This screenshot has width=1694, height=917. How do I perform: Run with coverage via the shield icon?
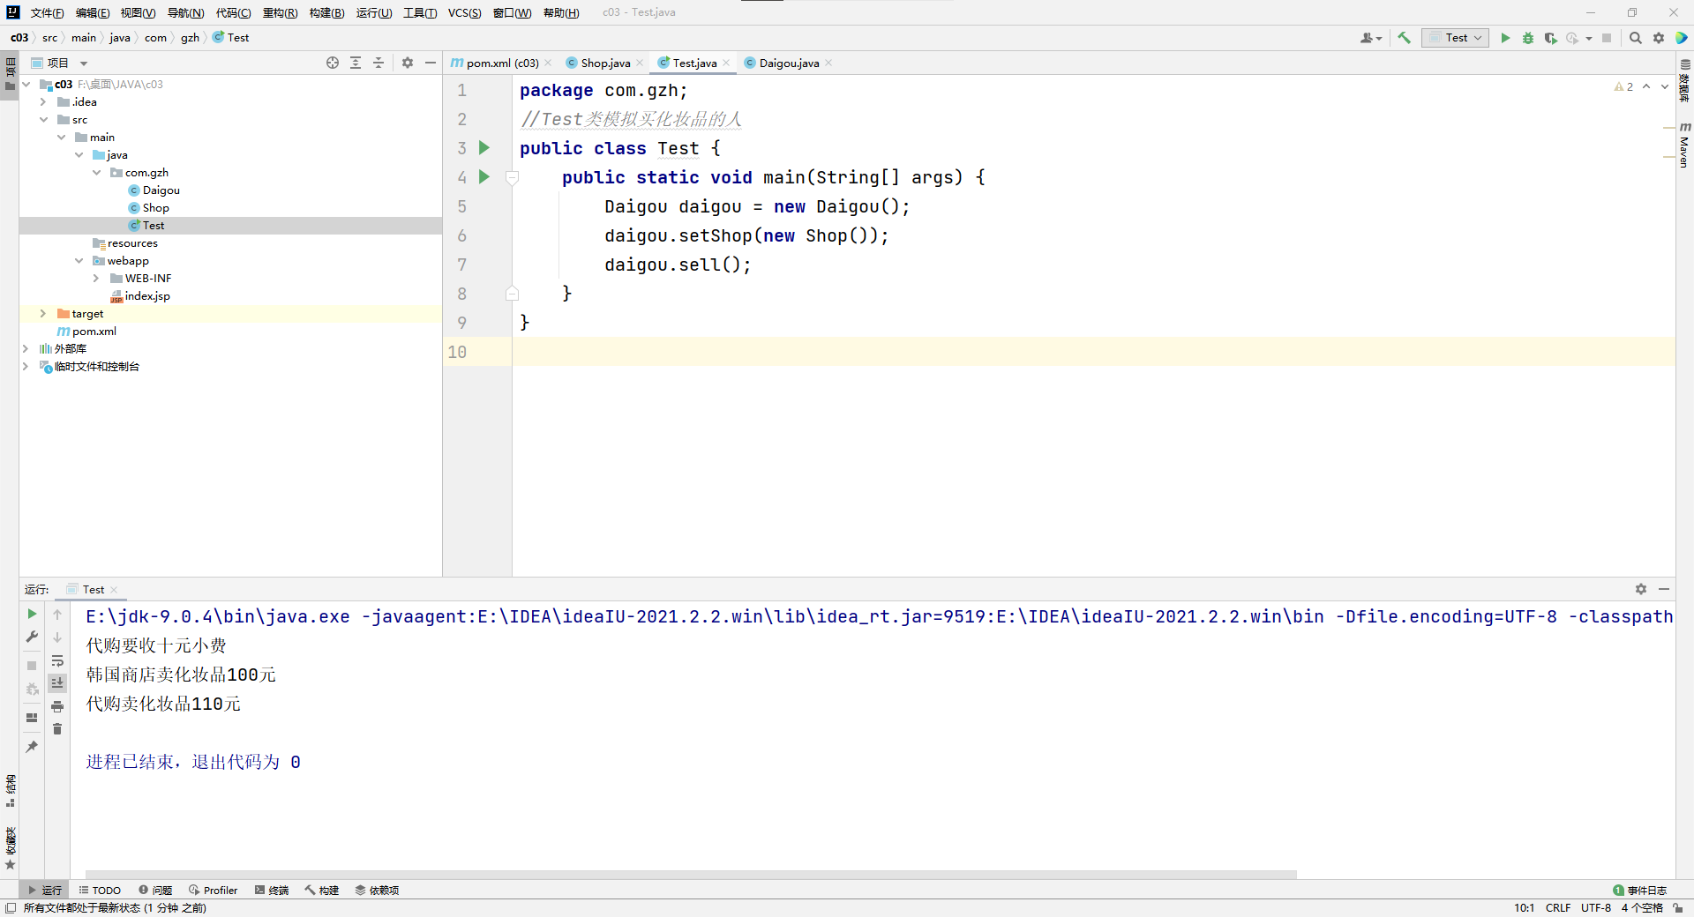(x=1550, y=38)
